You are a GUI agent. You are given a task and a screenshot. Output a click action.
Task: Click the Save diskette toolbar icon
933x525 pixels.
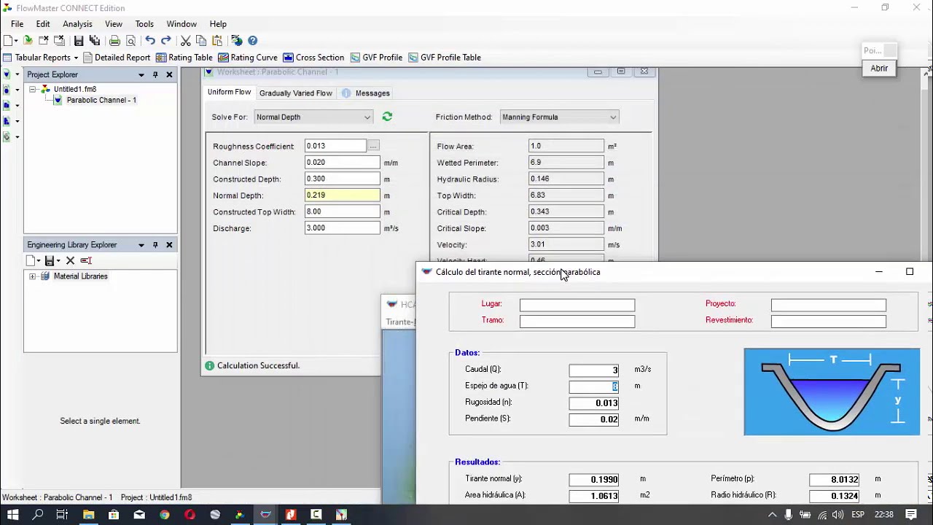tap(78, 41)
